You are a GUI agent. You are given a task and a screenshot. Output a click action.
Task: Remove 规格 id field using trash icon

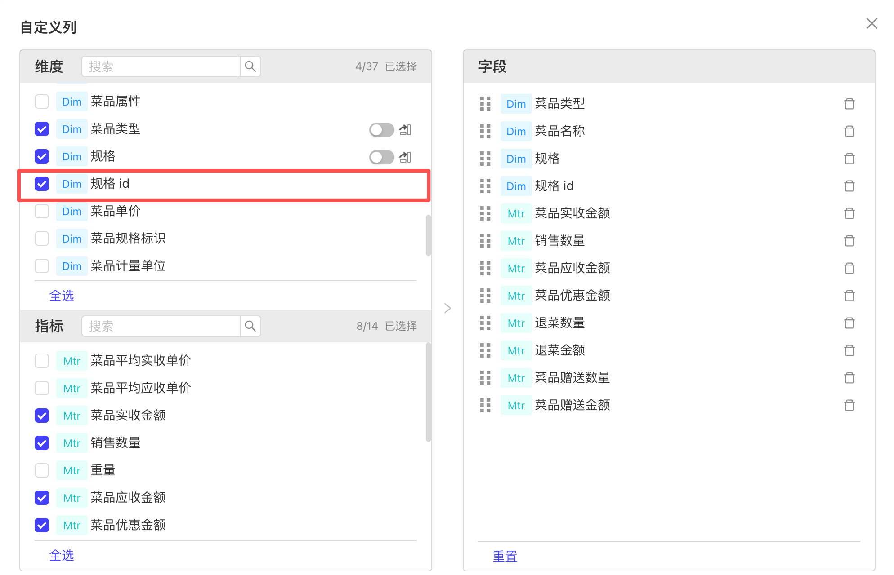(x=849, y=186)
